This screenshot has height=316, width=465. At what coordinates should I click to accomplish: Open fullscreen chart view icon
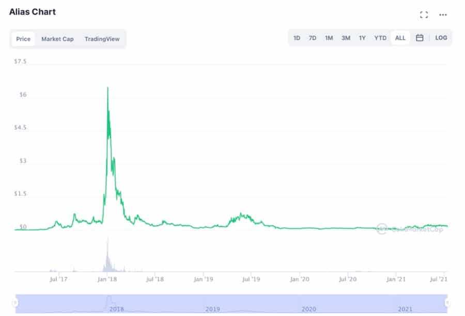424,15
